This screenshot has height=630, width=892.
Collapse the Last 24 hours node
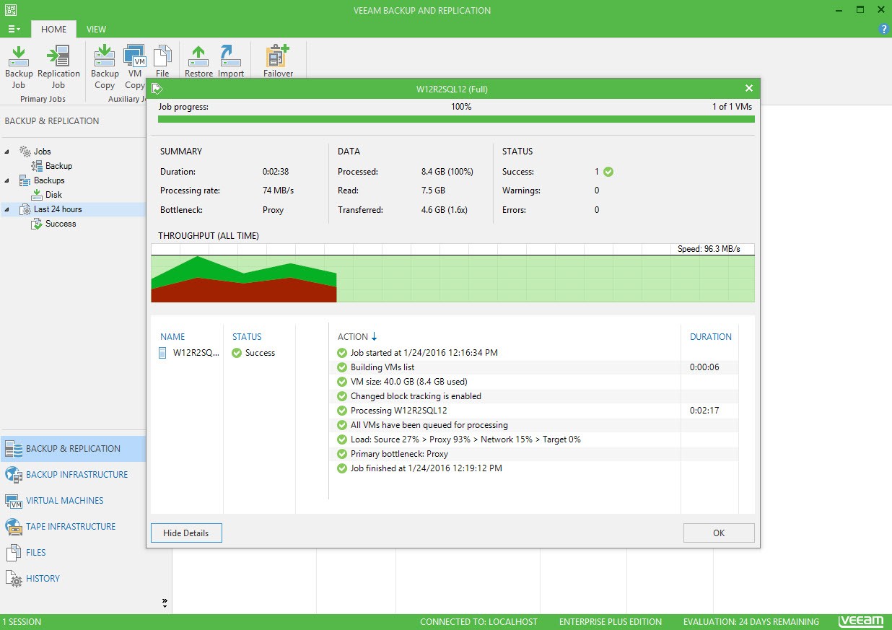click(x=7, y=209)
